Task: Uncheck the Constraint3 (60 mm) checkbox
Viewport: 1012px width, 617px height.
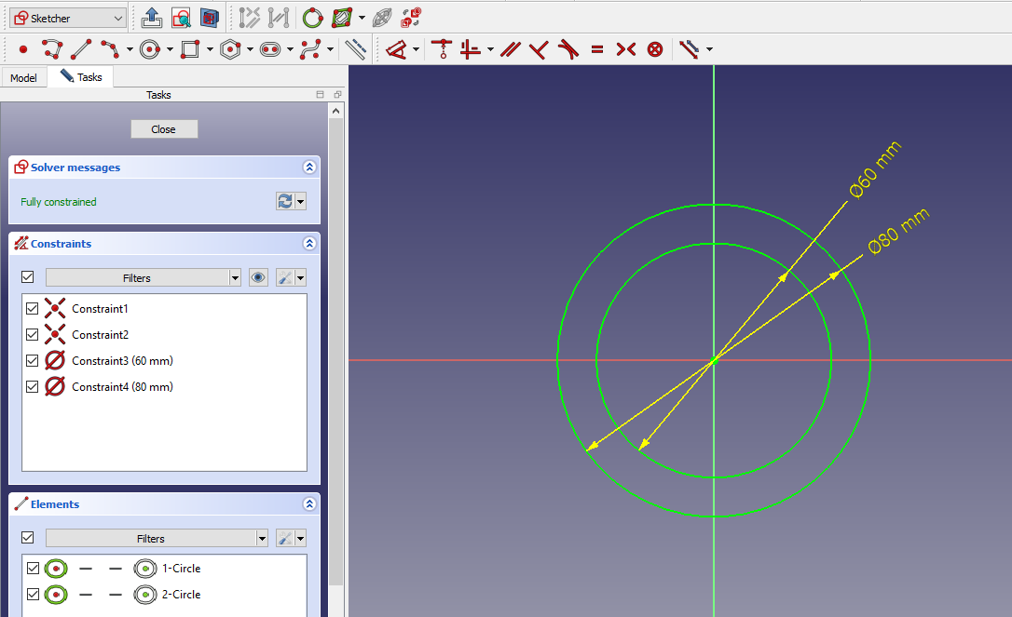Action: coord(33,361)
